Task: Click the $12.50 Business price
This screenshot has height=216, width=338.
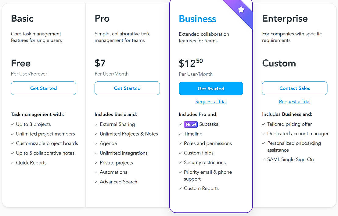Action: coord(191,63)
